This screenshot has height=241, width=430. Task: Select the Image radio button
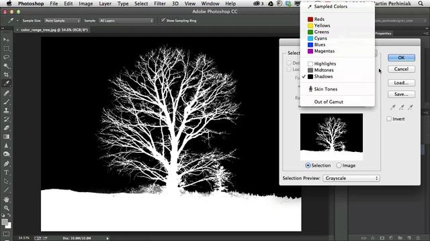pyautogui.click(x=339, y=165)
